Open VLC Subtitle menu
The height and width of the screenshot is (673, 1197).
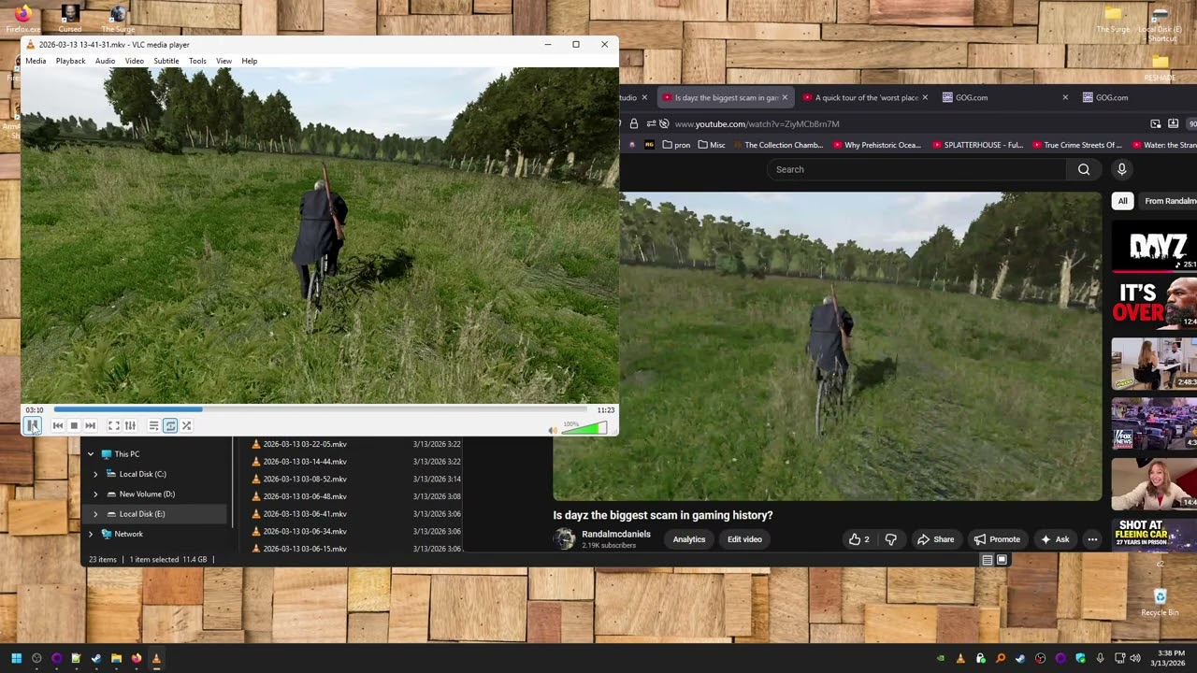[x=166, y=61]
